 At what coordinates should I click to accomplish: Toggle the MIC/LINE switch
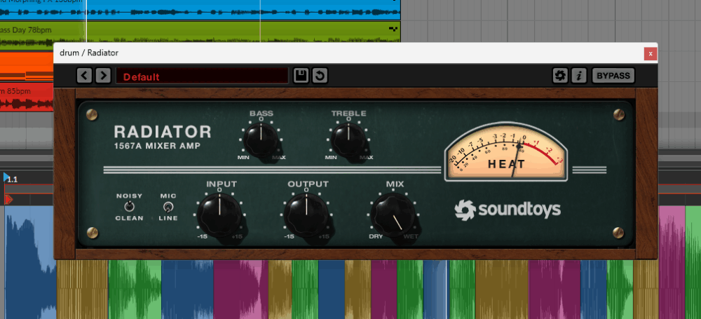coord(168,207)
